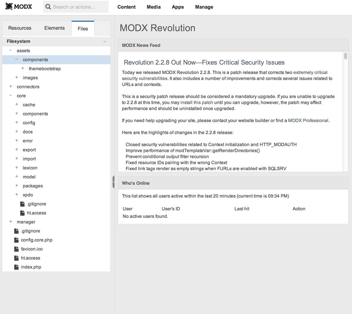Screen dimensions: 352x314
Task: Click the search magnifier icon
Action: tap(48, 7)
